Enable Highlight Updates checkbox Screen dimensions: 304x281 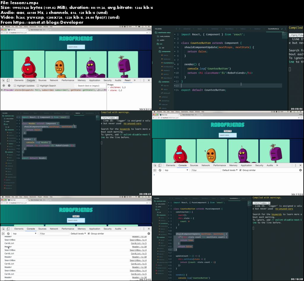click(15, 85)
